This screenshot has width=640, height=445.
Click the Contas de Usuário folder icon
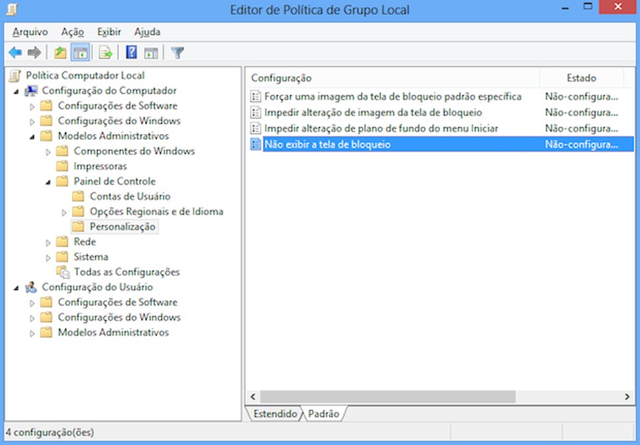point(78,196)
